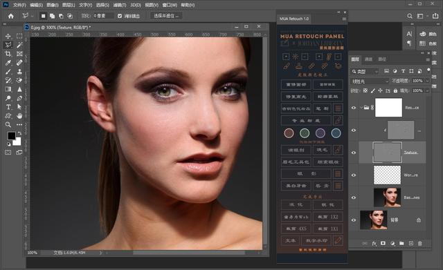Select the Dodge tool
443x270 pixels.
8,98
